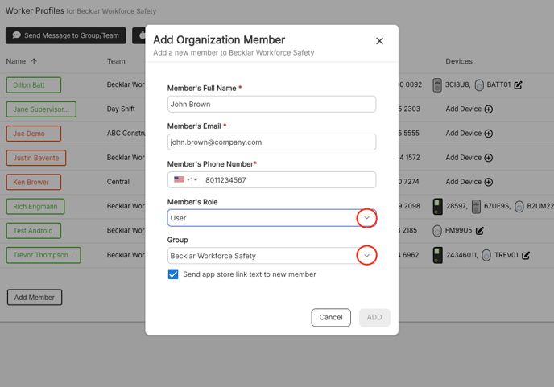Open the Member's Role dropdown arrow
The image size is (554, 387).
(x=366, y=218)
